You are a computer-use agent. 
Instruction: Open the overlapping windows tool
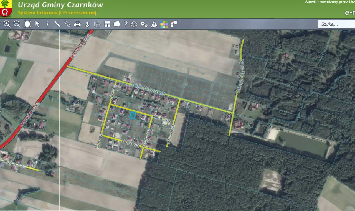[x=97, y=24]
